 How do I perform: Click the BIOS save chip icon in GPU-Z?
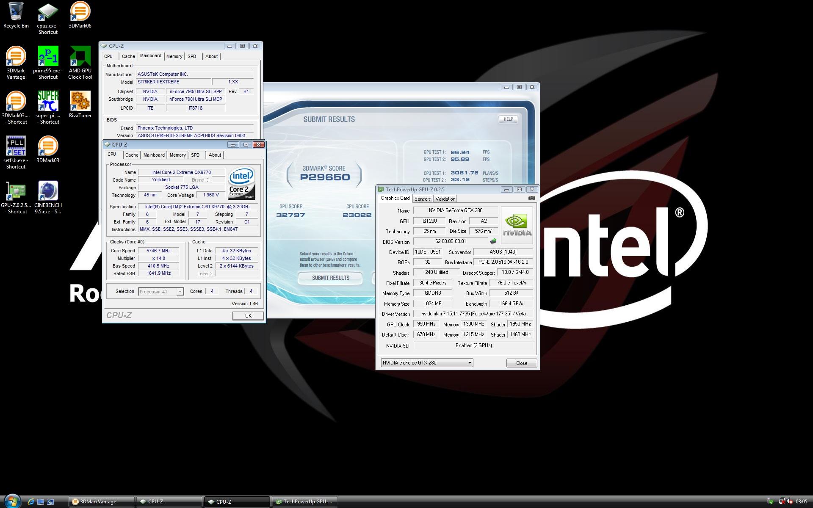click(x=493, y=241)
